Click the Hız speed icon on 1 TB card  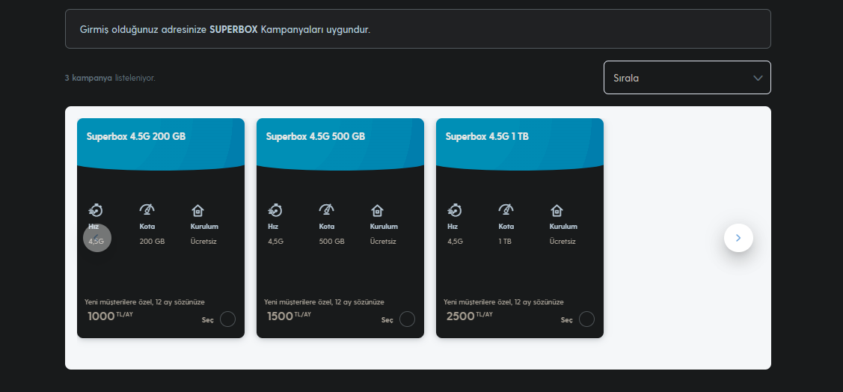coord(455,210)
